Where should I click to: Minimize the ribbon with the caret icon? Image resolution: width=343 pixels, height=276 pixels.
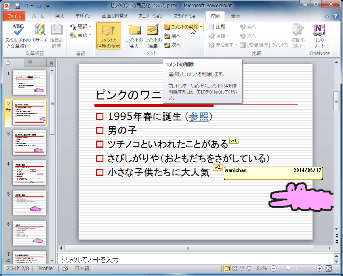pyautogui.click(x=327, y=16)
